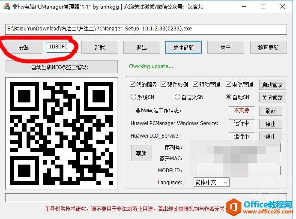Click the 蓝牙MAC label

click(x=171, y=159)
